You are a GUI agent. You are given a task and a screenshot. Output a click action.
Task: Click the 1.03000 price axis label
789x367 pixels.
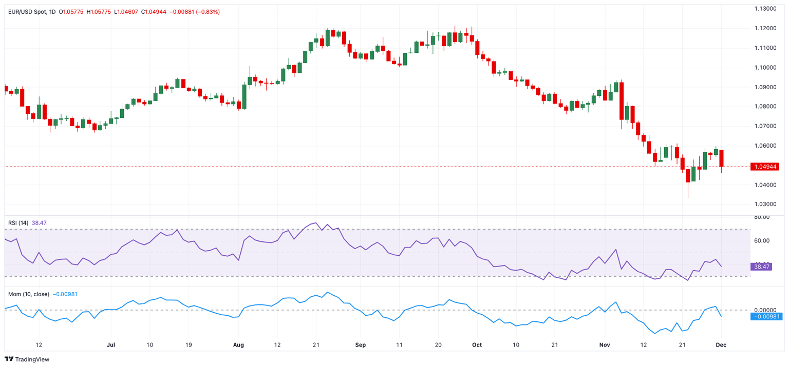pyautogui.click(x=765, y=204)
